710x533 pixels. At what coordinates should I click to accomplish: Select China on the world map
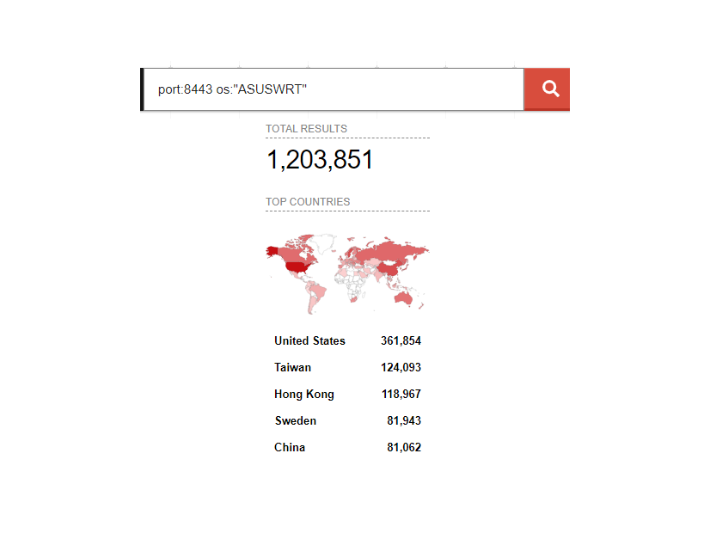click(x=389, y=268)
